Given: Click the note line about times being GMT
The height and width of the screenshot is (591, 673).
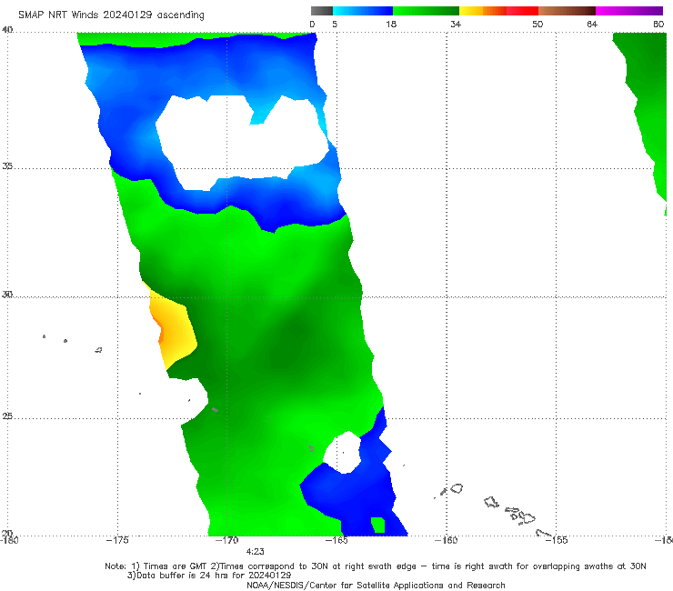Looking at the screenshot, I should [x=376, y=566].
